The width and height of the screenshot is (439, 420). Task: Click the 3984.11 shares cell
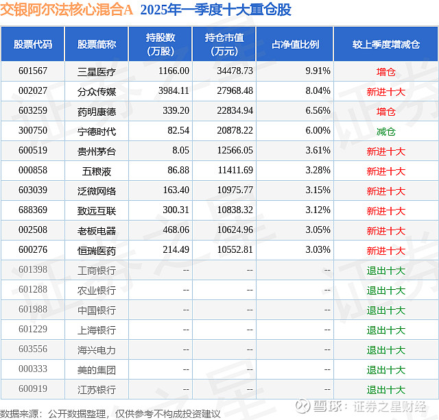coord(174,91)
